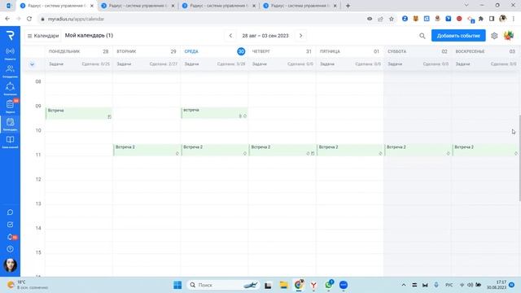Viewport: 521px width, 293px height.
Task: Click the colorful avatar next to settings gear
Action: pyautogui.click(x=509, y=36)
